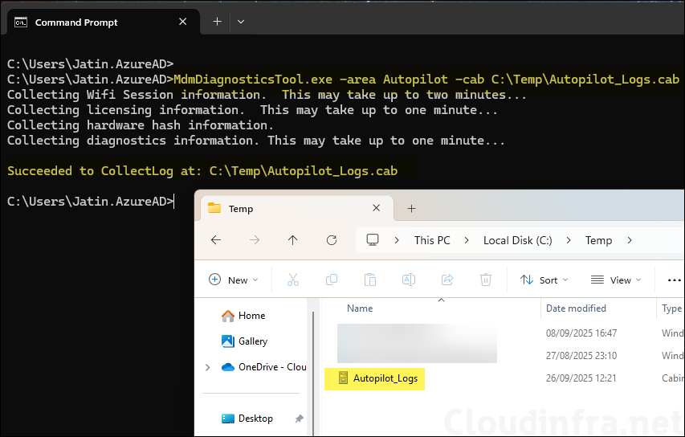Click the Copy icon in Explorer toolbar
The height and width of the screenshot is (437, 685).
[x=332, y=280]
